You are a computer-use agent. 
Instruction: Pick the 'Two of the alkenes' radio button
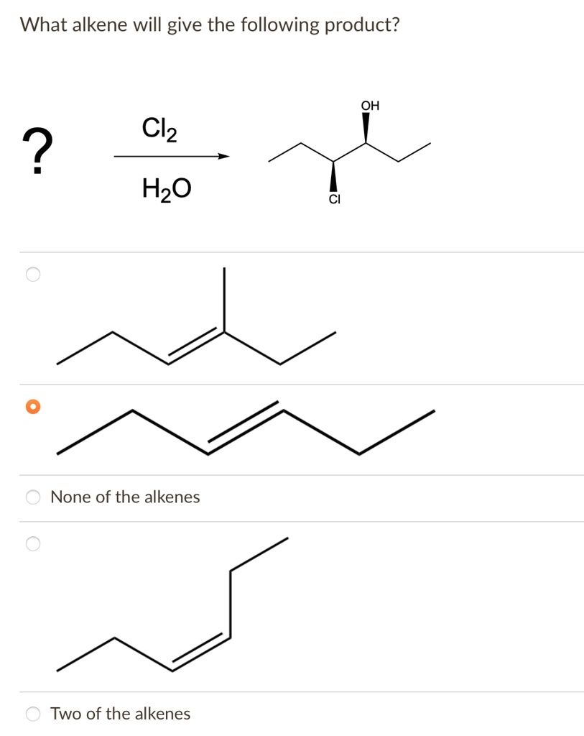coord(32,714)
